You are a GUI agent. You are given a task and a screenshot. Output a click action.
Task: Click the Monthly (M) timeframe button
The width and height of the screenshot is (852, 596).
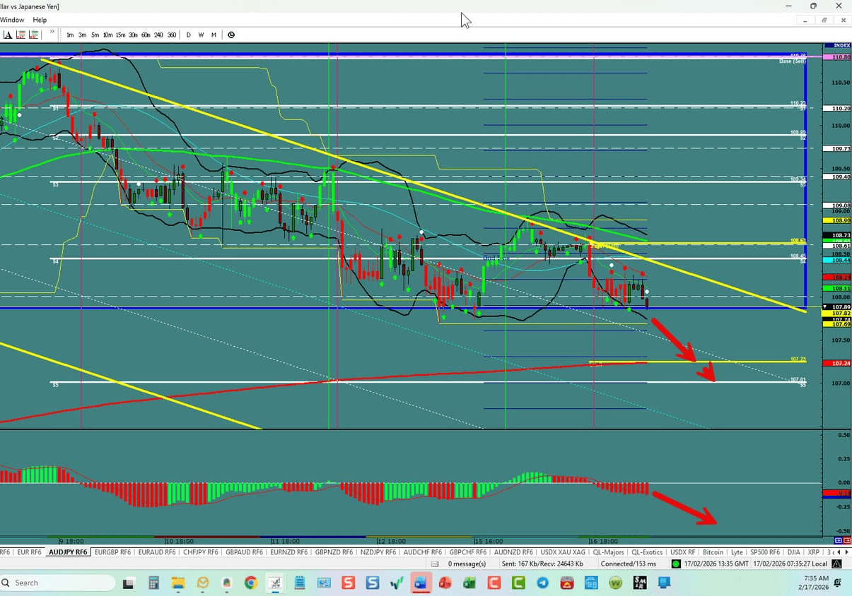pyautogui.click(x=214, y=35)
